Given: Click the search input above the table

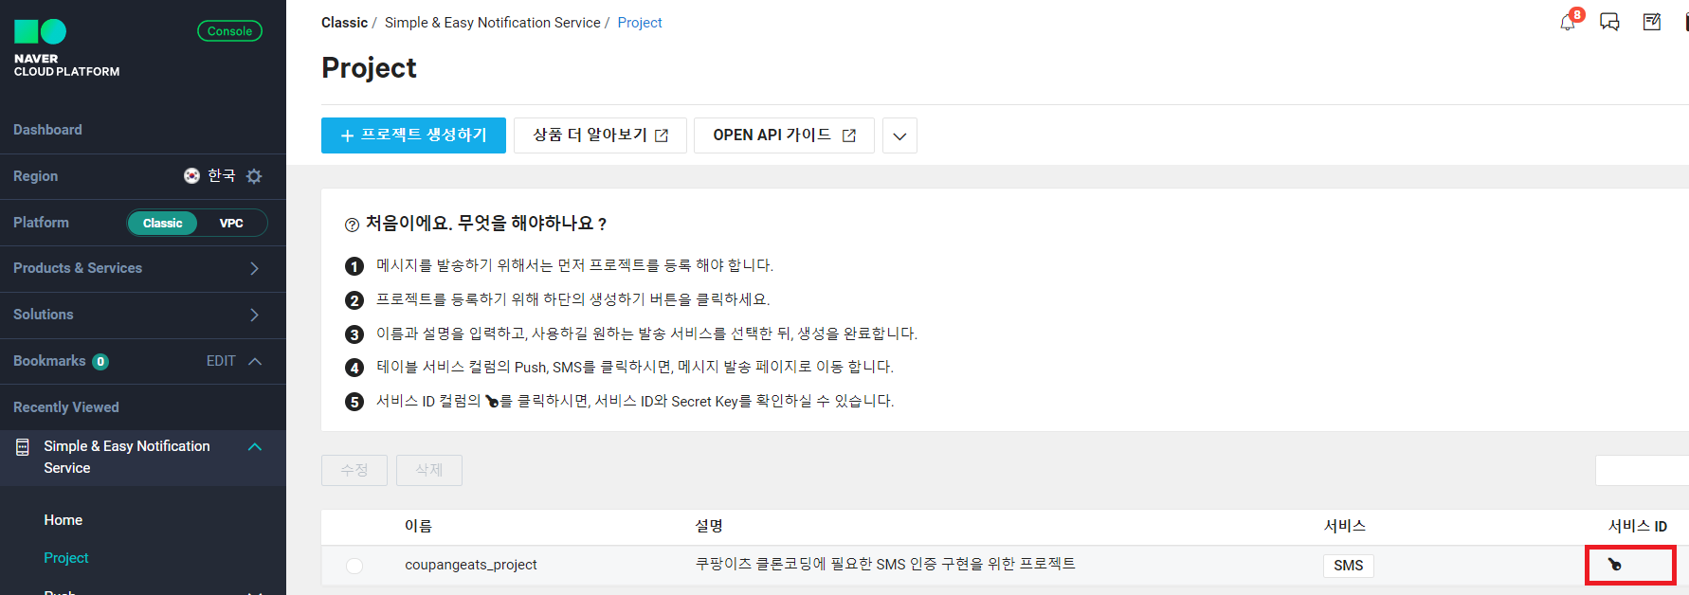Looking at the screenshot, I should tap(1642, 470).
